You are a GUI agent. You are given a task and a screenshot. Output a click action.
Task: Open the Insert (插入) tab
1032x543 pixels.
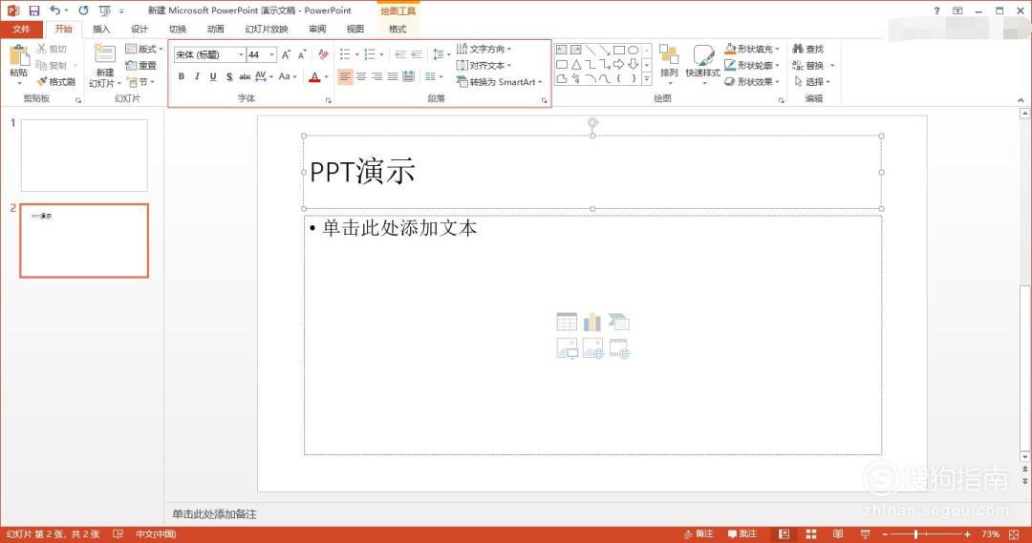point(100,29)
